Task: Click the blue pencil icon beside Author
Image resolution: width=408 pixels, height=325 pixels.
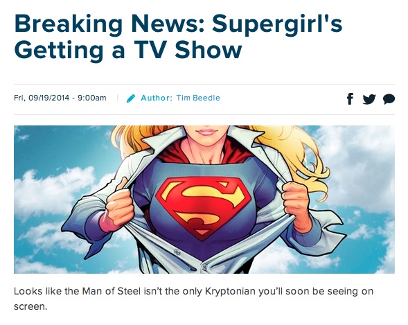Action: coord(131,98)
